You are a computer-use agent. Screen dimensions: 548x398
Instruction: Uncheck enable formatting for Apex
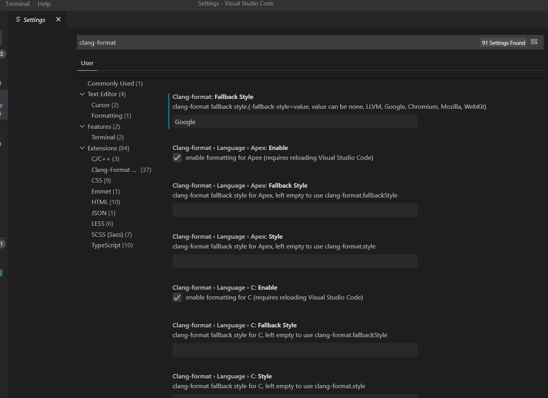click(x=177, y=157)
